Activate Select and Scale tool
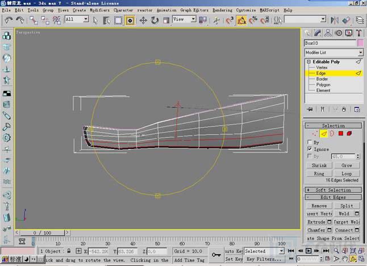 166,20
